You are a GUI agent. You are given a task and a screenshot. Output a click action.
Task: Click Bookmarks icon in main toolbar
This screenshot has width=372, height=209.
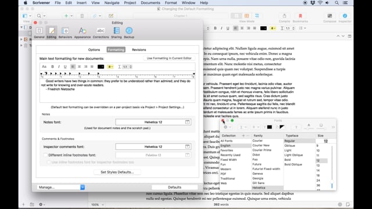[300, 16]
